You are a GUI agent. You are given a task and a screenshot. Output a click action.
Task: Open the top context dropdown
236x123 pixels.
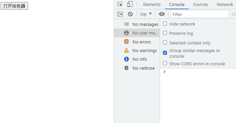[146, 14]
